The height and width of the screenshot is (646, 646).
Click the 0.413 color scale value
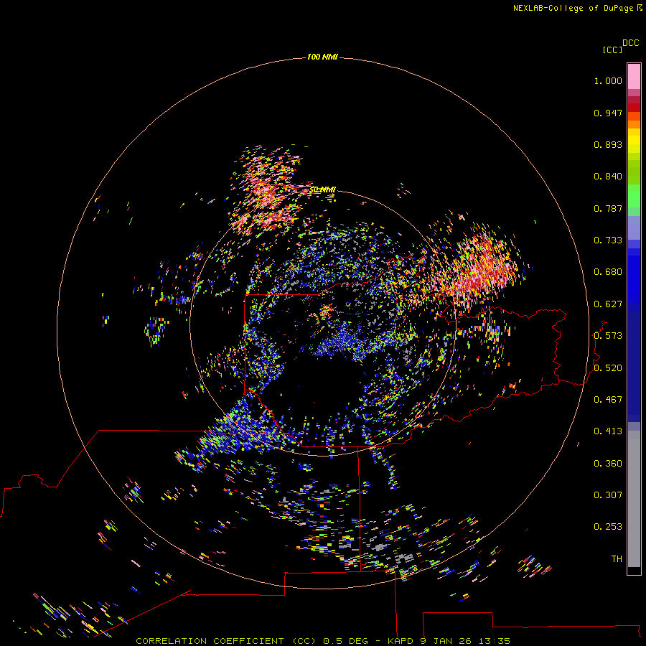(608, 431)
